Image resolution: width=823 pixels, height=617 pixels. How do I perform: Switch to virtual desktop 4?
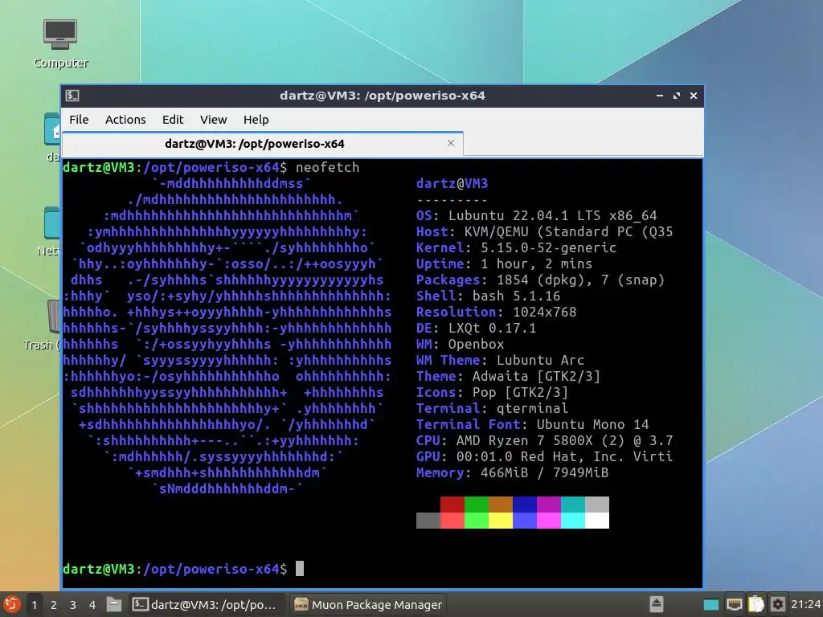point(92,605)
